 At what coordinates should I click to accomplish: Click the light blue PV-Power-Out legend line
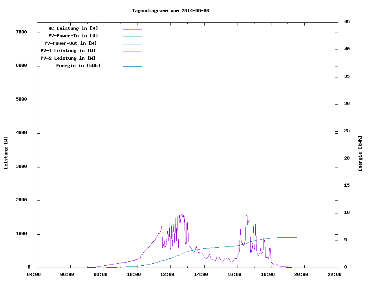pyautogui.click(x=132, y=44)
